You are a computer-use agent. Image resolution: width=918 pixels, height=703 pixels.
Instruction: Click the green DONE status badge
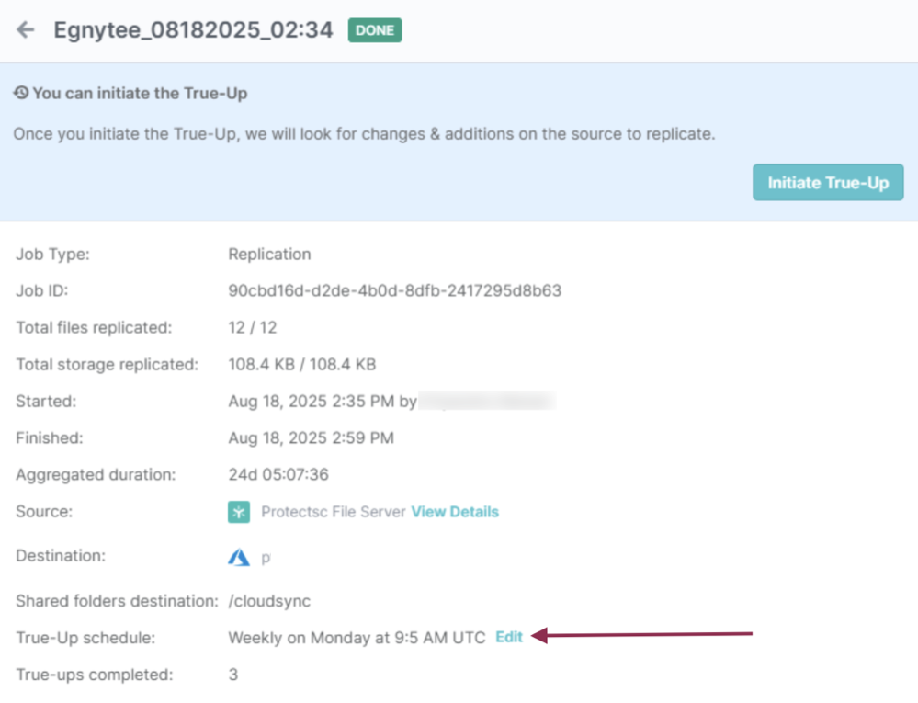(x=374, y=29)
